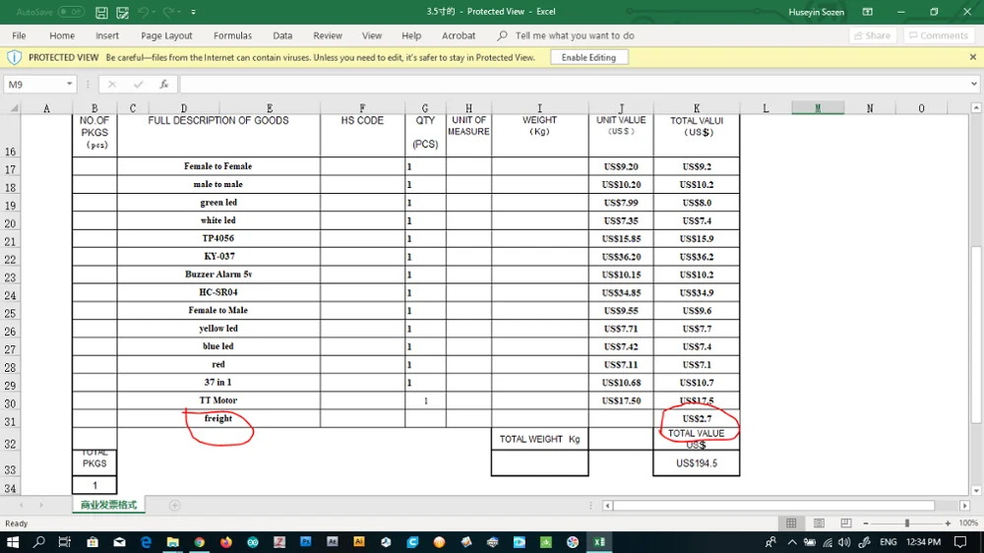Click the Comments button

[x=939, y=35]
